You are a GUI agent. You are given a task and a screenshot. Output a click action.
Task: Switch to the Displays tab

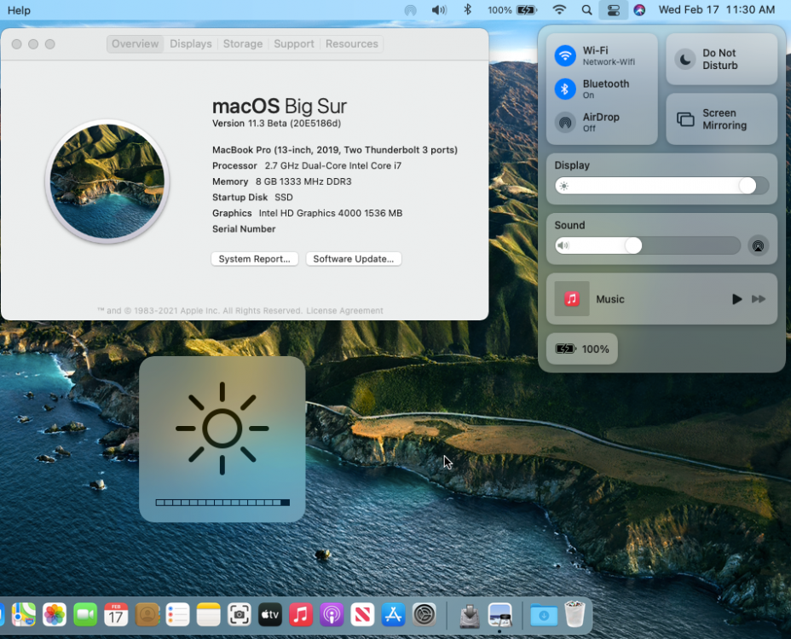(x=191, y=43)
